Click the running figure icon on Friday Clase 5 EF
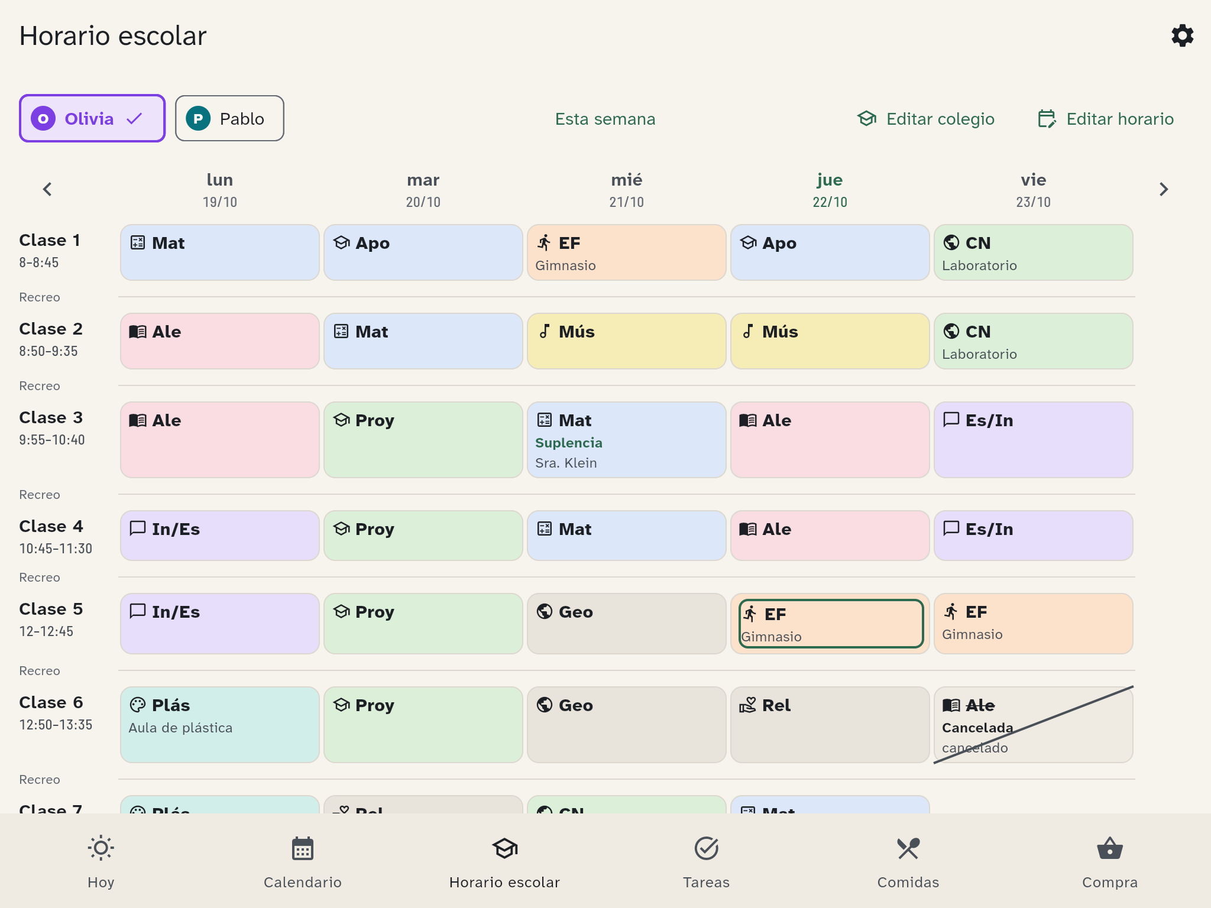Screen dimensions: 1211x908 coord(951,611)
